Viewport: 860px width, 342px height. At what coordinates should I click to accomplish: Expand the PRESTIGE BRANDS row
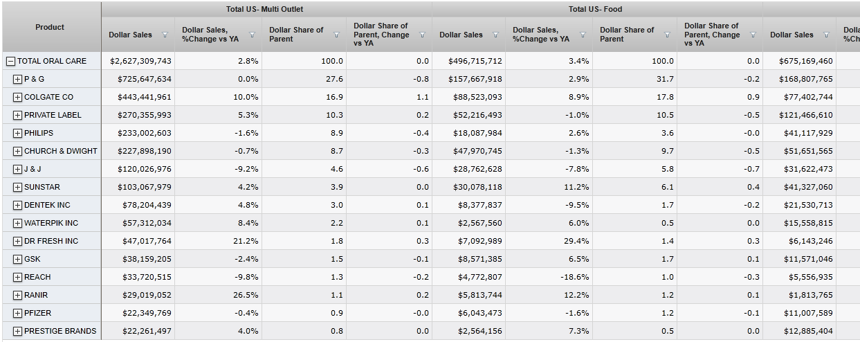click(17, 331)
